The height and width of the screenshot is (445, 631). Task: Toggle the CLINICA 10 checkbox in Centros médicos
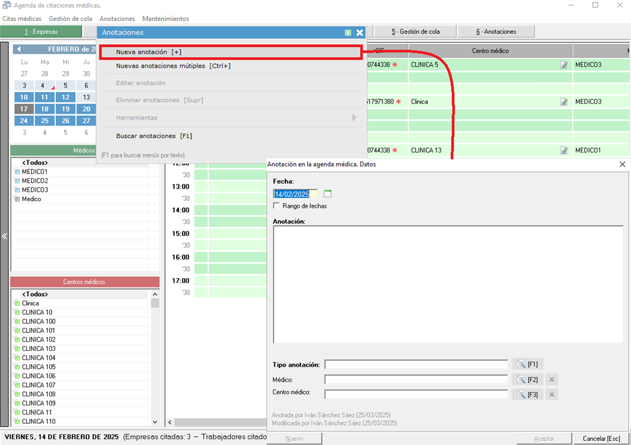(x=17, y=313)
